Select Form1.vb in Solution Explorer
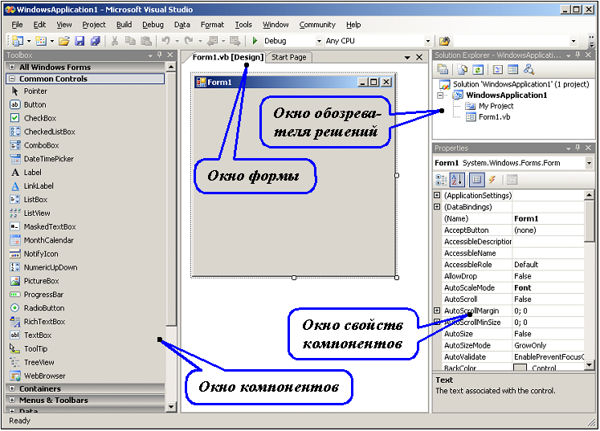600x431 pixels. 495,117
